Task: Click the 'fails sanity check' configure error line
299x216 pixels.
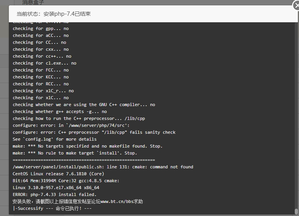Action: click(94, 132)
